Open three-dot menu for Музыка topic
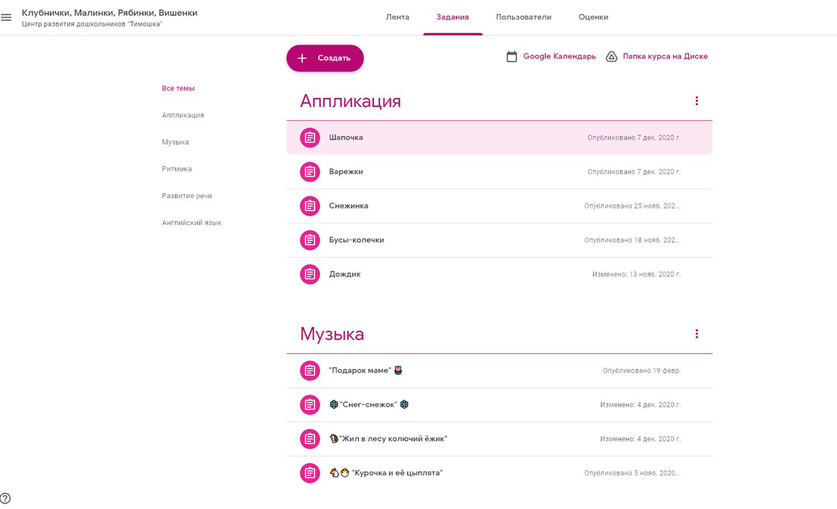 696,334
